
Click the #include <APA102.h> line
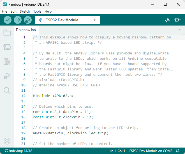click(53, 96)
